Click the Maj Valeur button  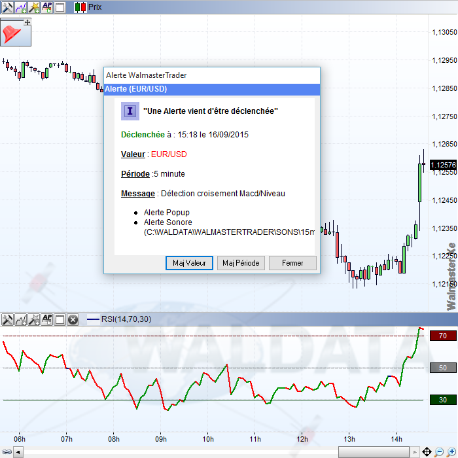[189, 263]
